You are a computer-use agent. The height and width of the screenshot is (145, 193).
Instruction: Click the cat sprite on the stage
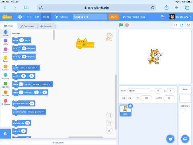154,56
